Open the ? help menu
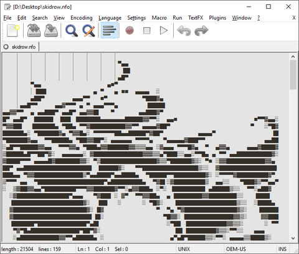The width and height of the screenshot is (299, 254). coord(259,18)
